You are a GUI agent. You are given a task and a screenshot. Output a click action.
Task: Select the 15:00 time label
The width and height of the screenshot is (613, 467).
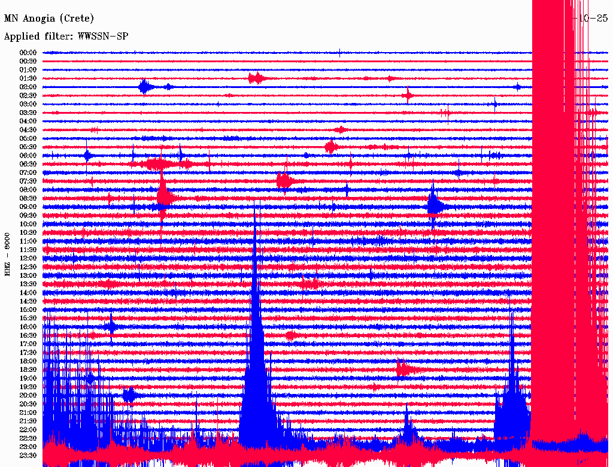[28, 310]
